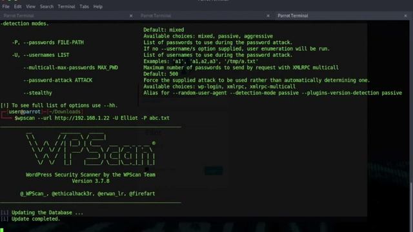Screen dimensions: 413x232
Task: Click 'Version 3.7.8' text
Action: 90,181
